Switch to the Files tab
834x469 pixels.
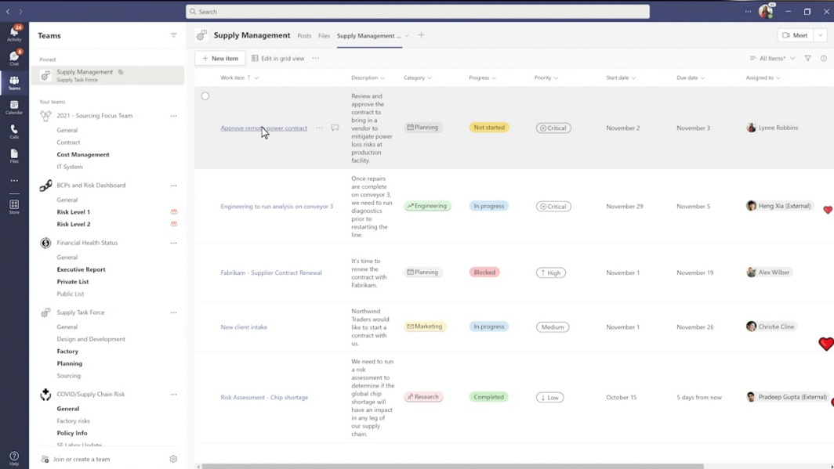coord(324,35)
